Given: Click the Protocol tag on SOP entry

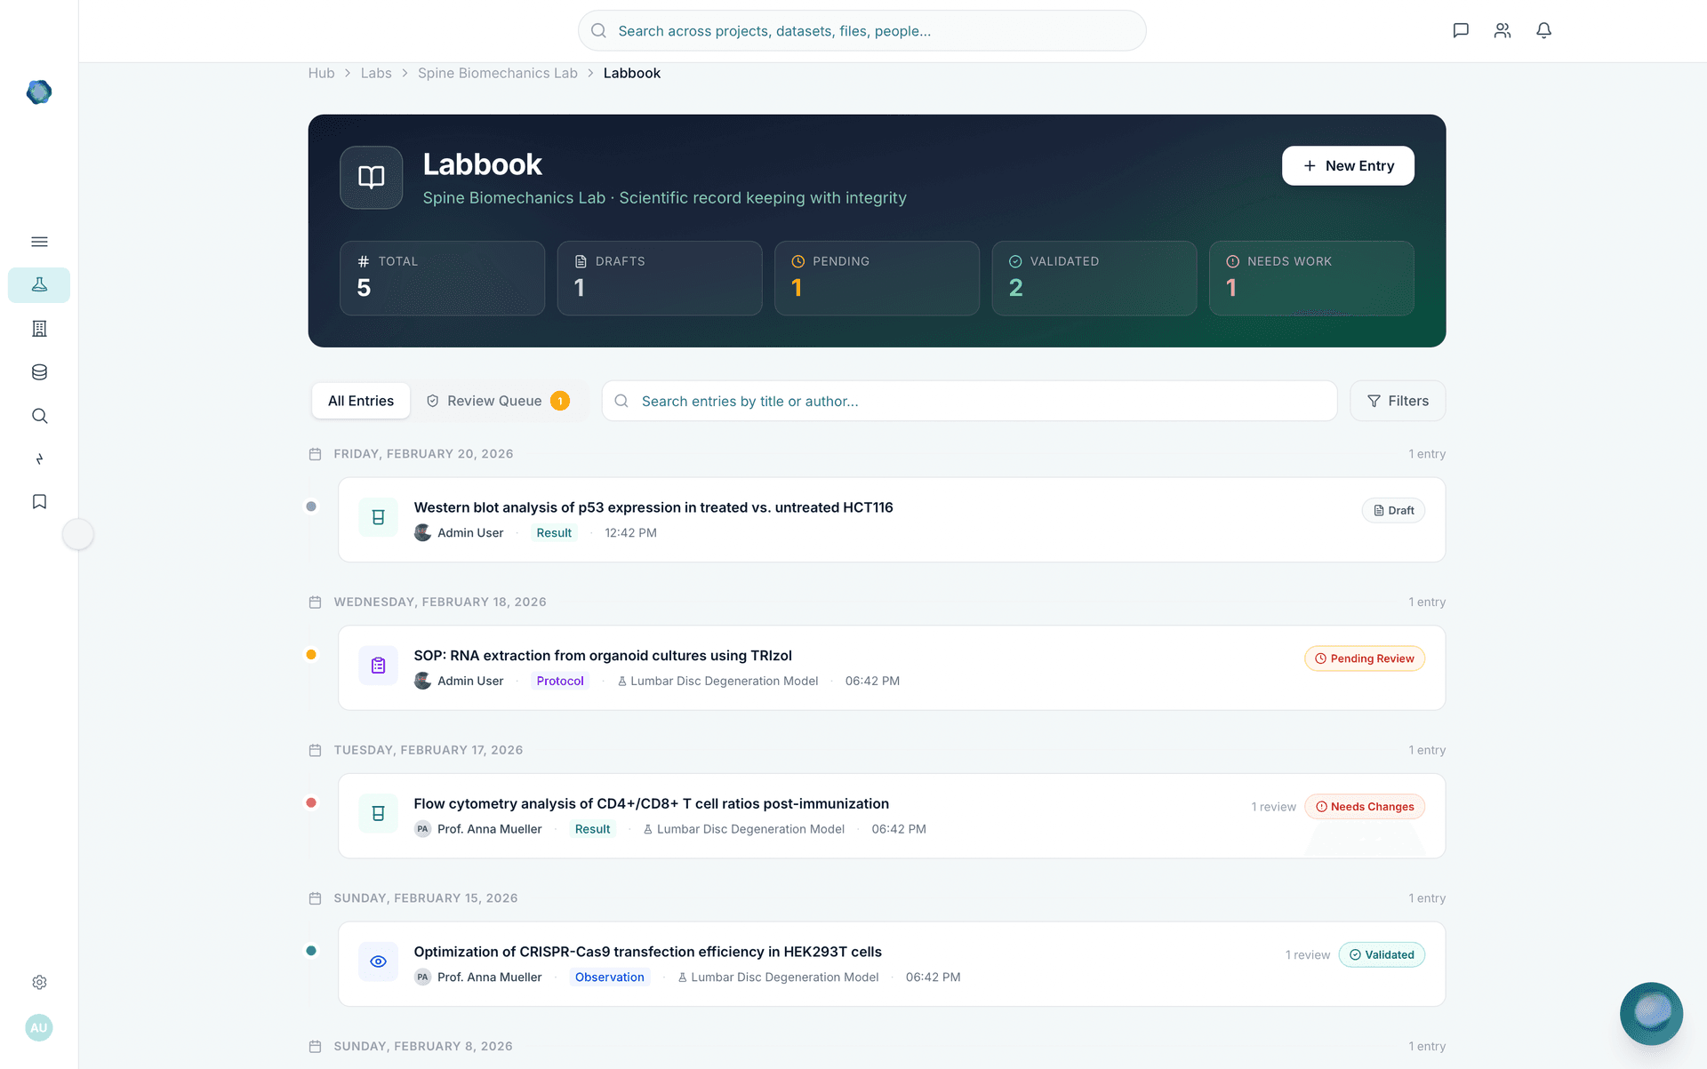Looking at the screenshot, I should pyautogui.click(x=560, y=681).
